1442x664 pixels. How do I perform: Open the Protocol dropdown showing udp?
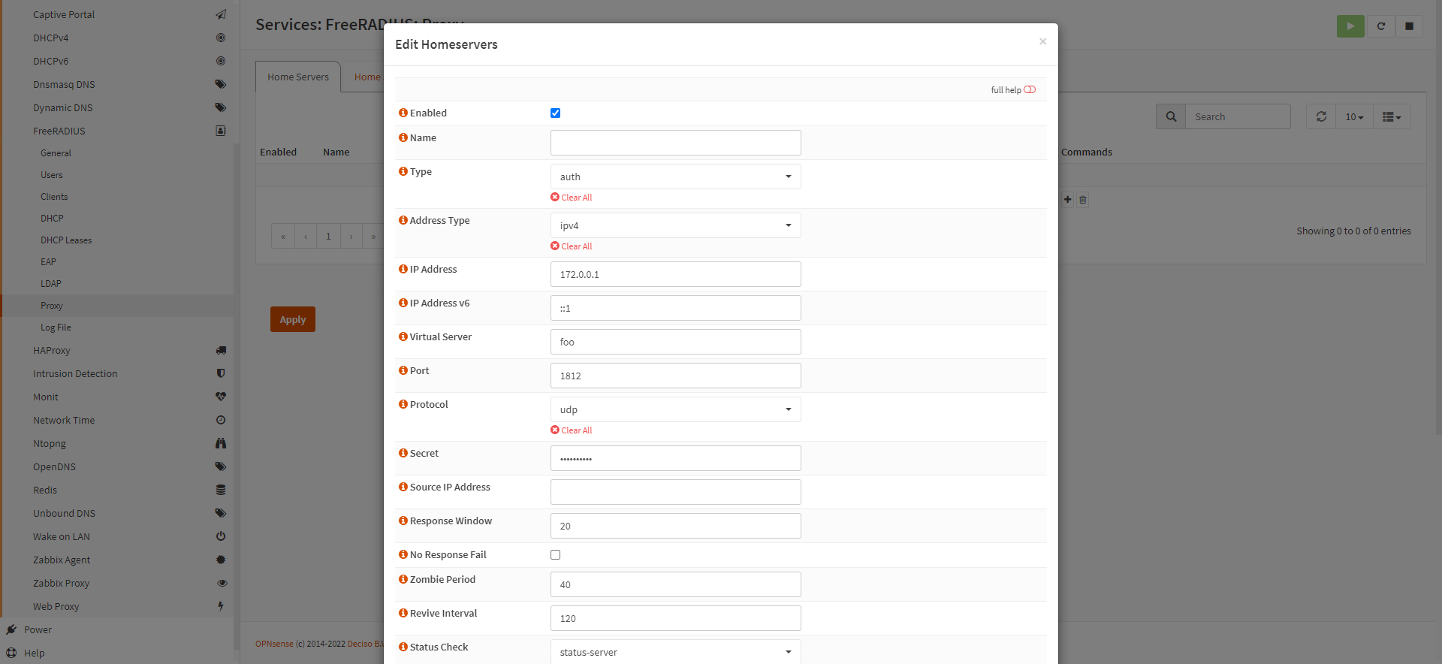coord(675,409)
